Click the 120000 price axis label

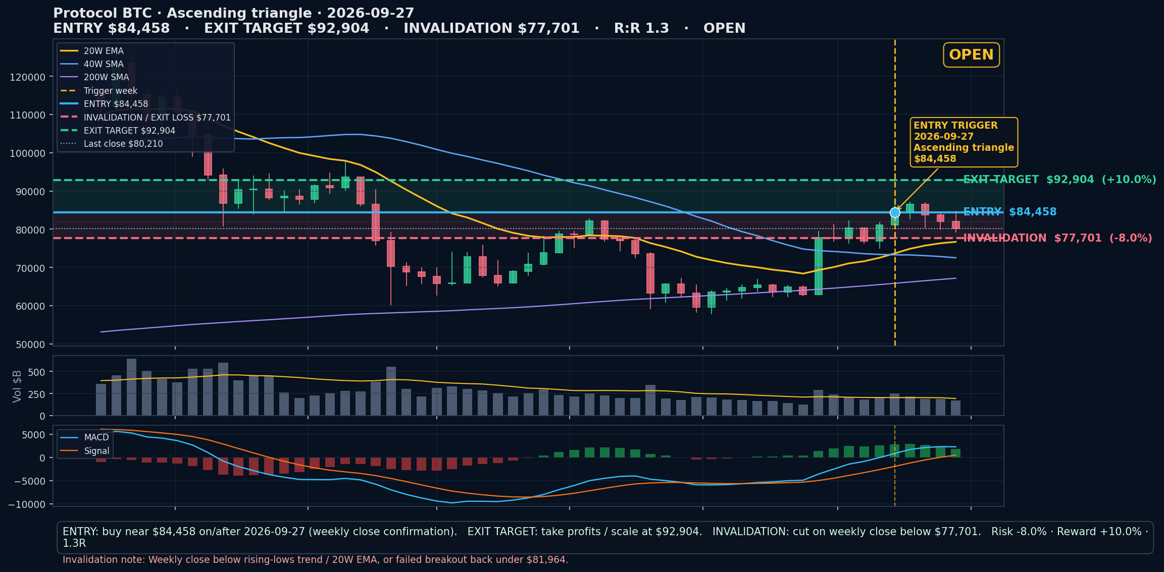(27, 77)
